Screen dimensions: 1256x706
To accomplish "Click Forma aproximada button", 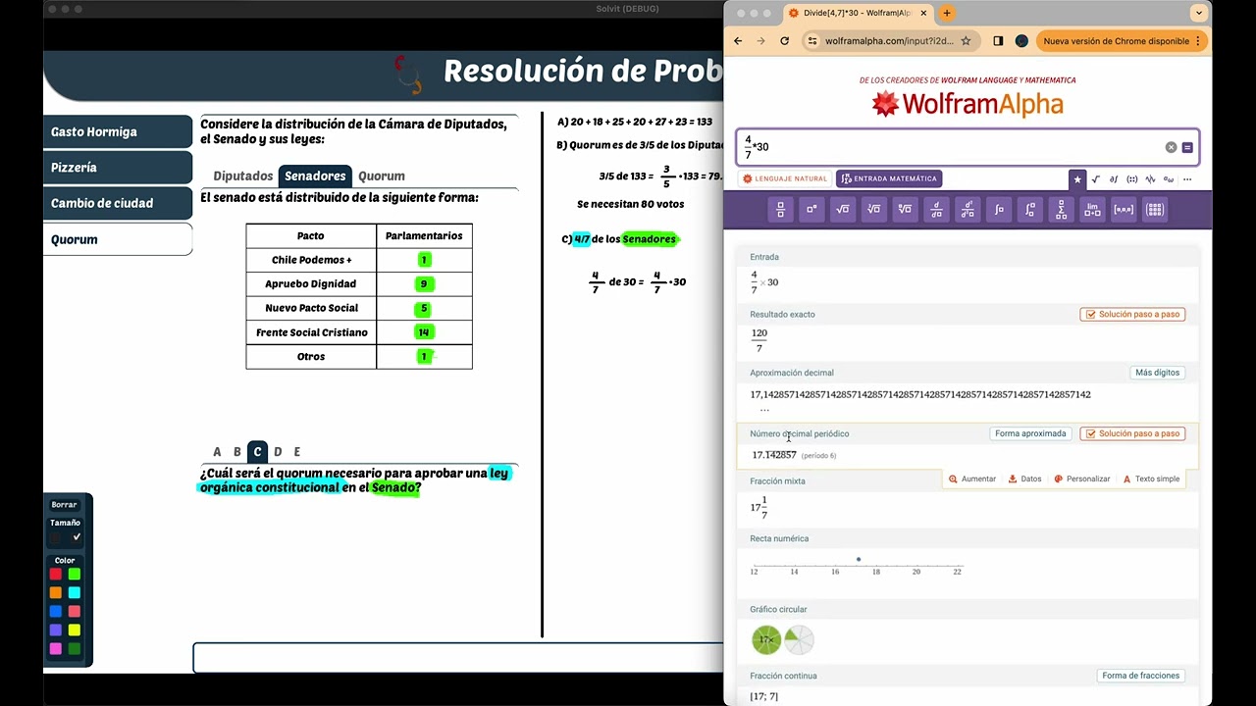I will click(1030, 433).
